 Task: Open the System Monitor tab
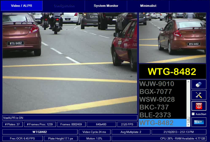tap(106, 6)
